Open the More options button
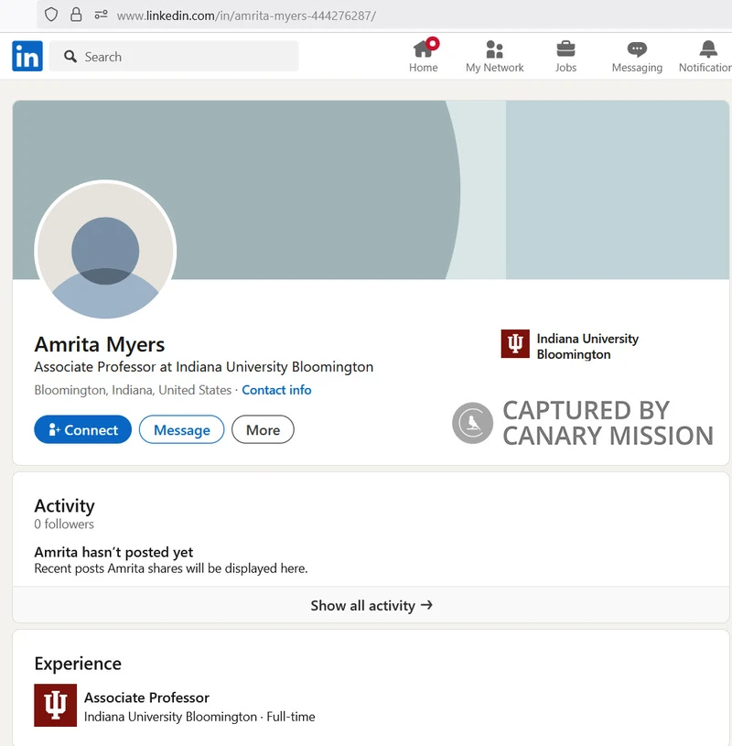The image size is (732, 746). tap(263, 429)
